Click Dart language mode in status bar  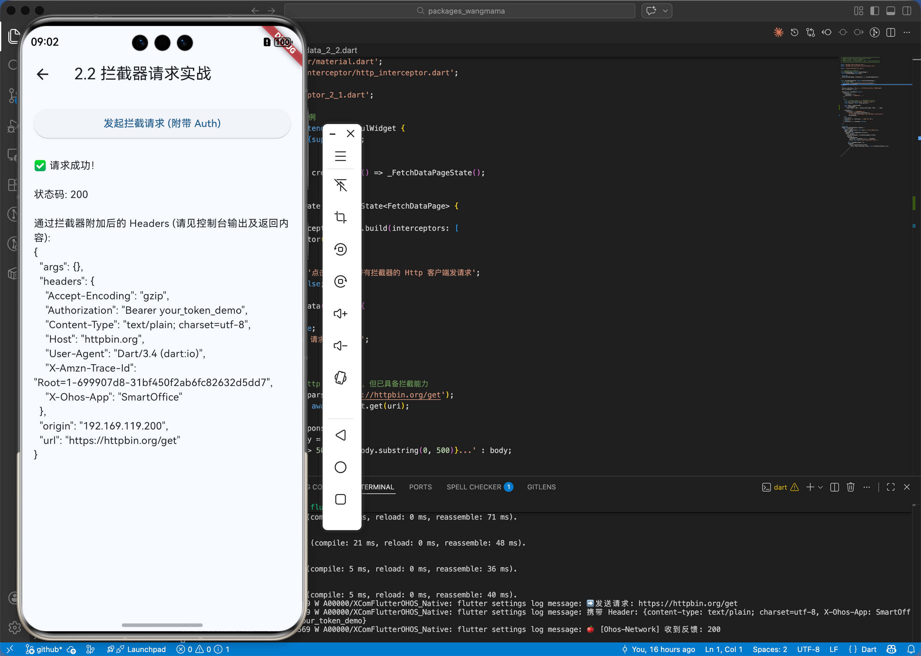point(869,650)
